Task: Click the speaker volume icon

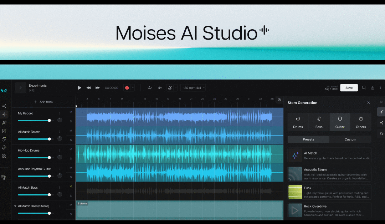Action: click(159, 87)
